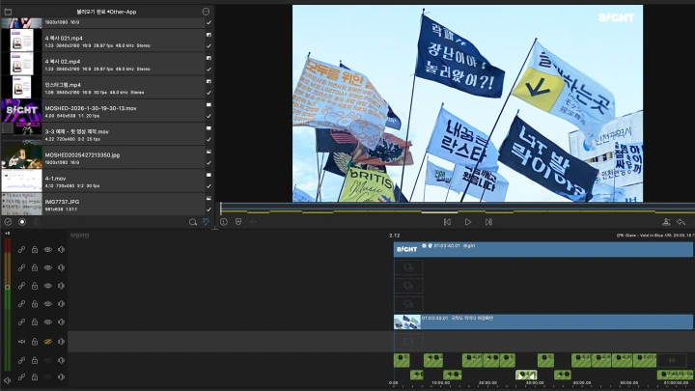Image resolution: width=695 pixels, height=391 pixels.
Task: Click the record circle icon
Action: tap(22, 222)
